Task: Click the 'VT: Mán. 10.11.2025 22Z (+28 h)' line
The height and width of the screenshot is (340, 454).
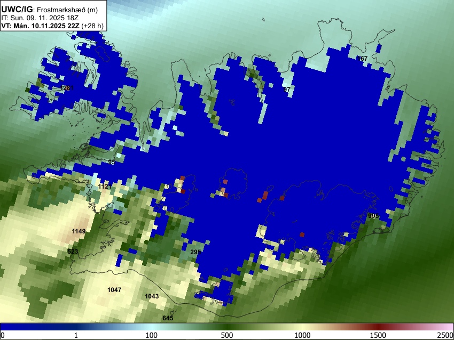Action: [52, 26]
